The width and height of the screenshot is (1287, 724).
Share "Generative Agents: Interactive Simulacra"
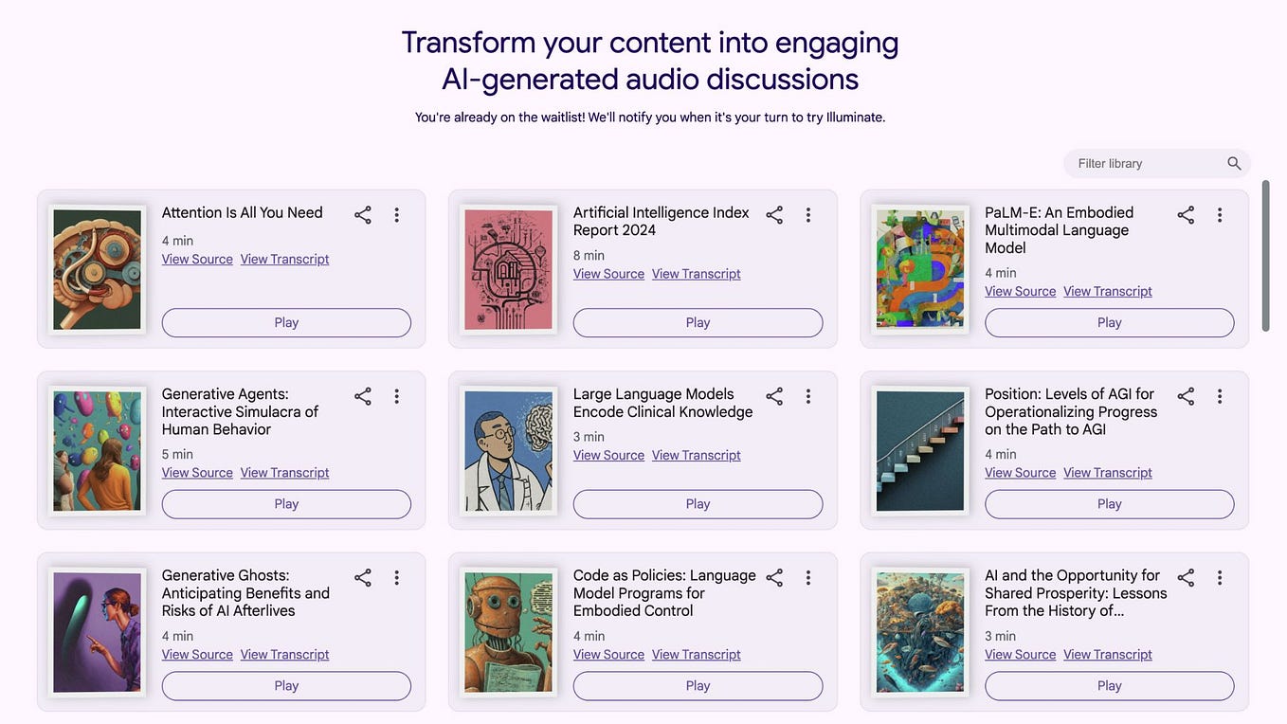[x=362, y=396]
